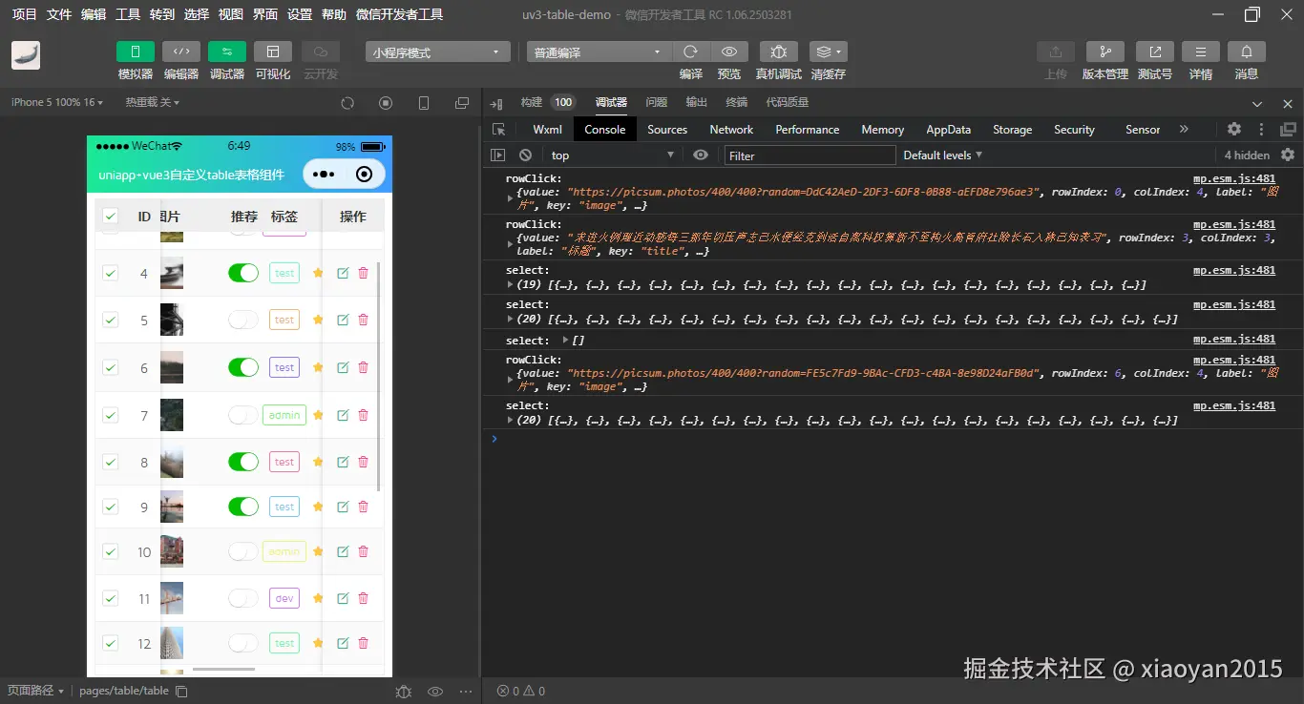Open the 普通编译 compile mode dropdown
The width and height of the screenshot is (1304, 704).
pyautogui.click(x=599, y=52)
